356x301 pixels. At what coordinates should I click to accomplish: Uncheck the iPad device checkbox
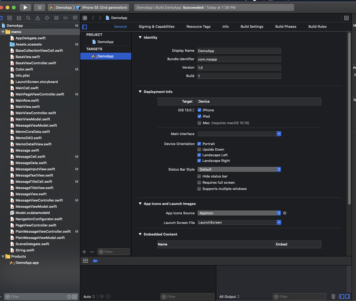click(x=199, y=116)
